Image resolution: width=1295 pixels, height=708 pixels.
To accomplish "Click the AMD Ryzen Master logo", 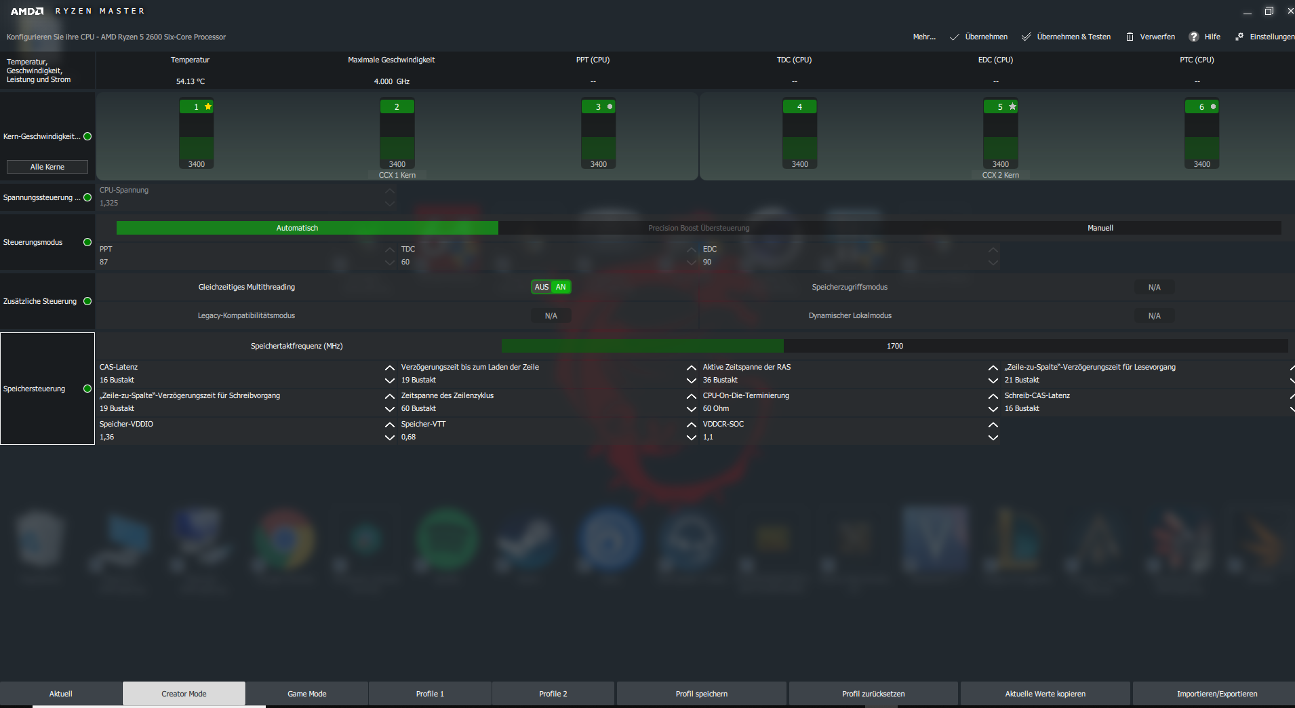I will 77,11.
